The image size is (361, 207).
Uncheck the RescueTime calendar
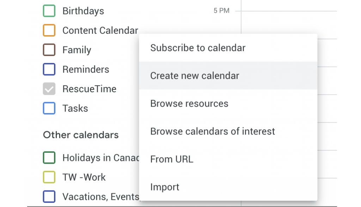(49, 89)
